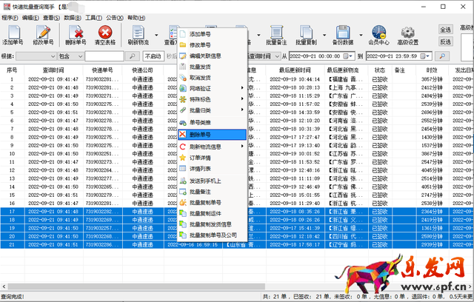Click the 状态 column header
This screenshot has height=302, width=474.
click(379, 70)
